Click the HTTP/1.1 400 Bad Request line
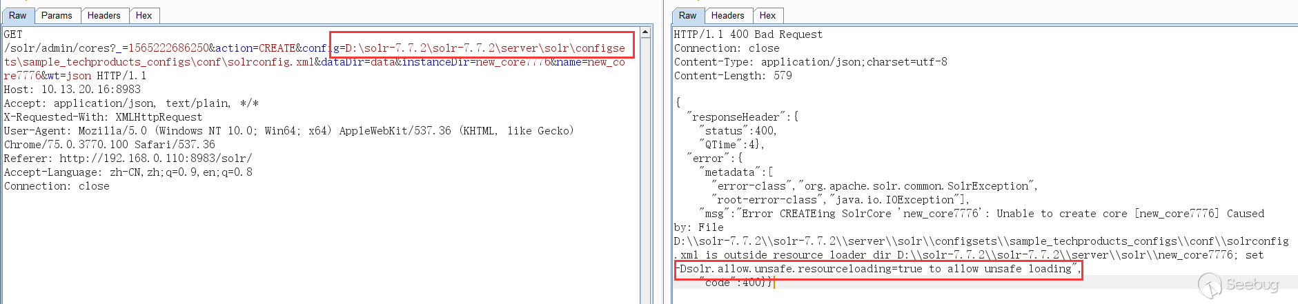1298x304 pixels. tap(748, 34)
